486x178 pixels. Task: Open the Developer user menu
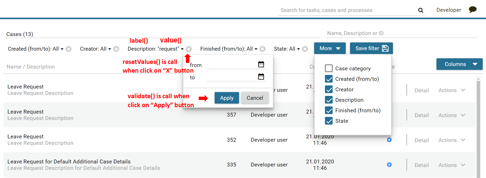pos(449,10)
